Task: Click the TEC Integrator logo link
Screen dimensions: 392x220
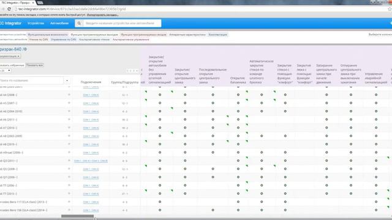Action: coord(10,23)
